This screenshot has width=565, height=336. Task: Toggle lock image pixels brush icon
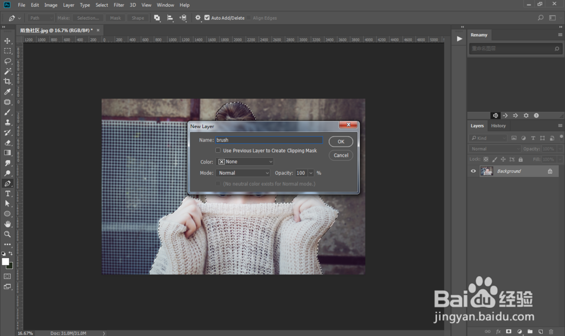click(494, 159)
